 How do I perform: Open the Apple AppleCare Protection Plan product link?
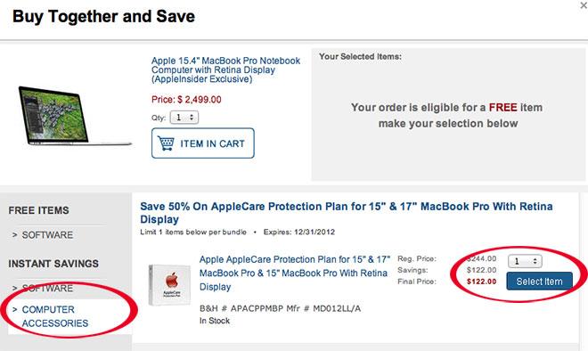[295, 273]
